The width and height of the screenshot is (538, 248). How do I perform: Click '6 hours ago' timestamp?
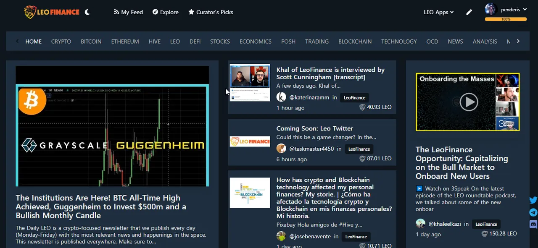[292, 159]
